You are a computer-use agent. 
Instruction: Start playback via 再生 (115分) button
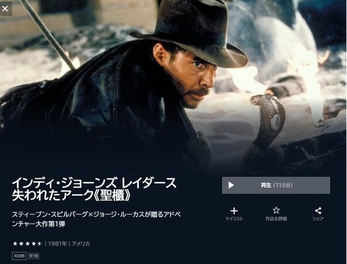(276, 185)
